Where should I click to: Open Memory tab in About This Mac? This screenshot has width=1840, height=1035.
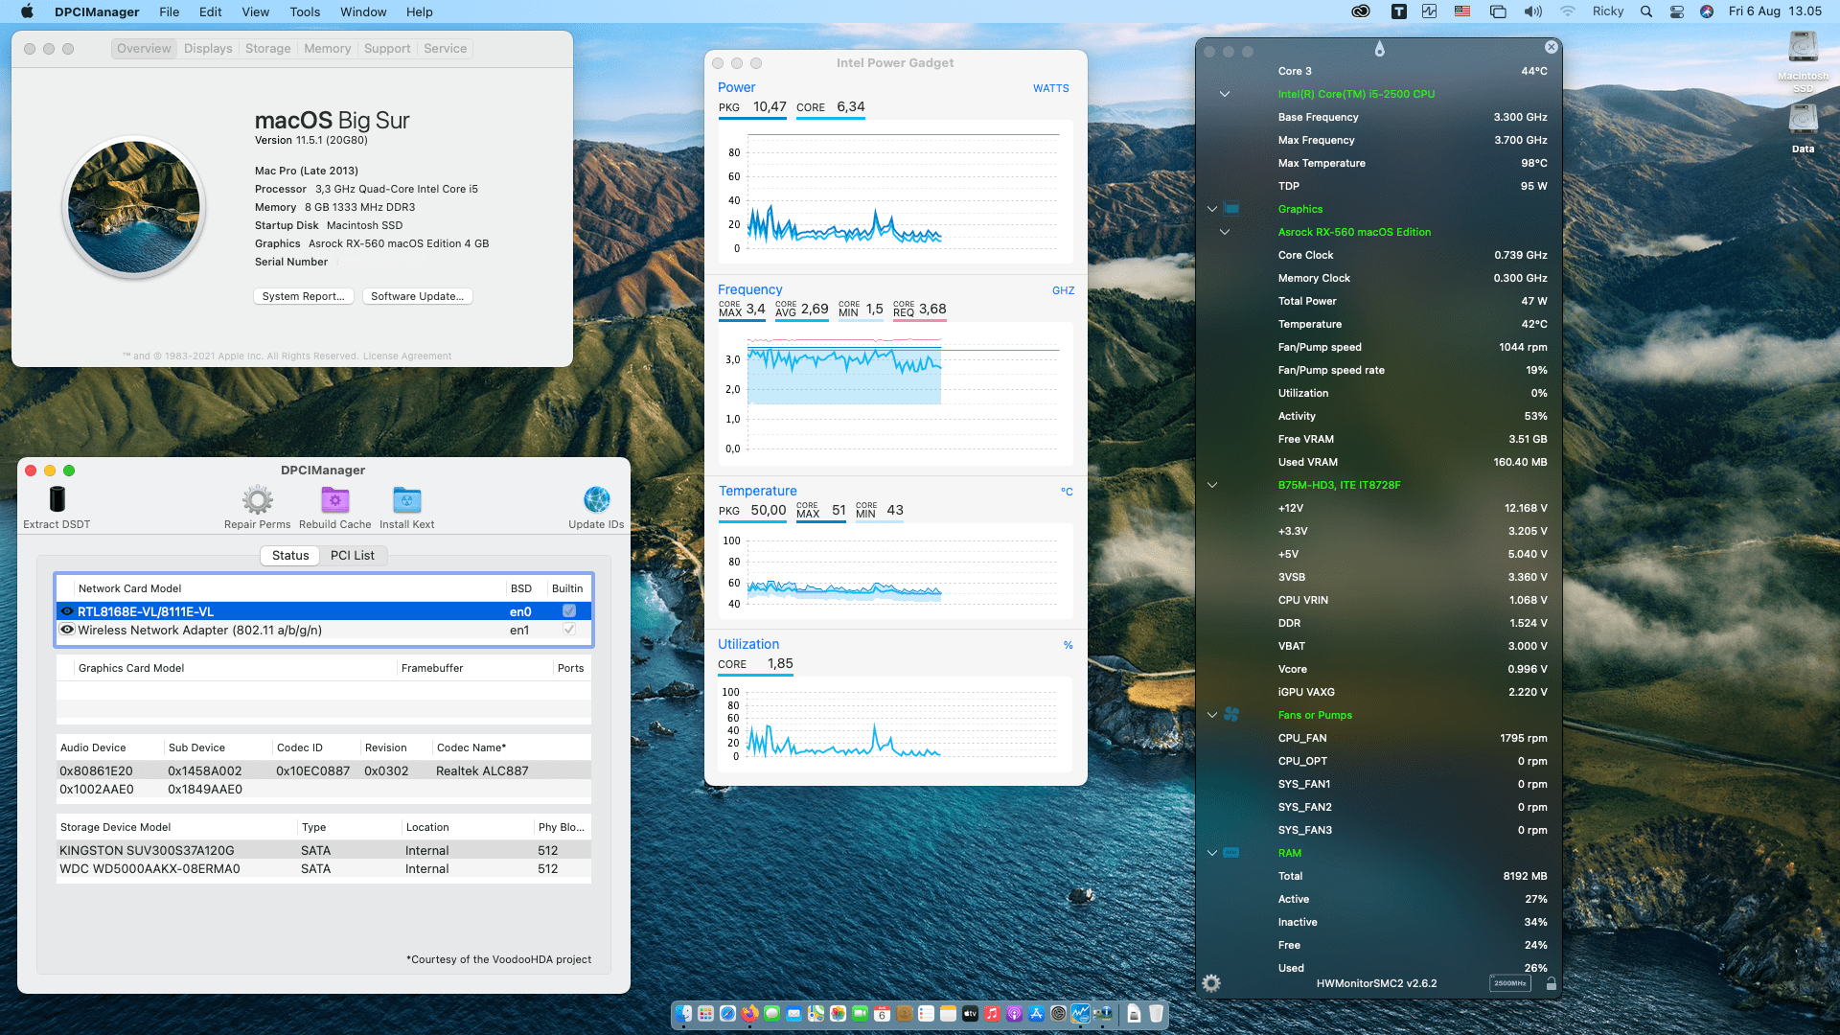[327, 49]
